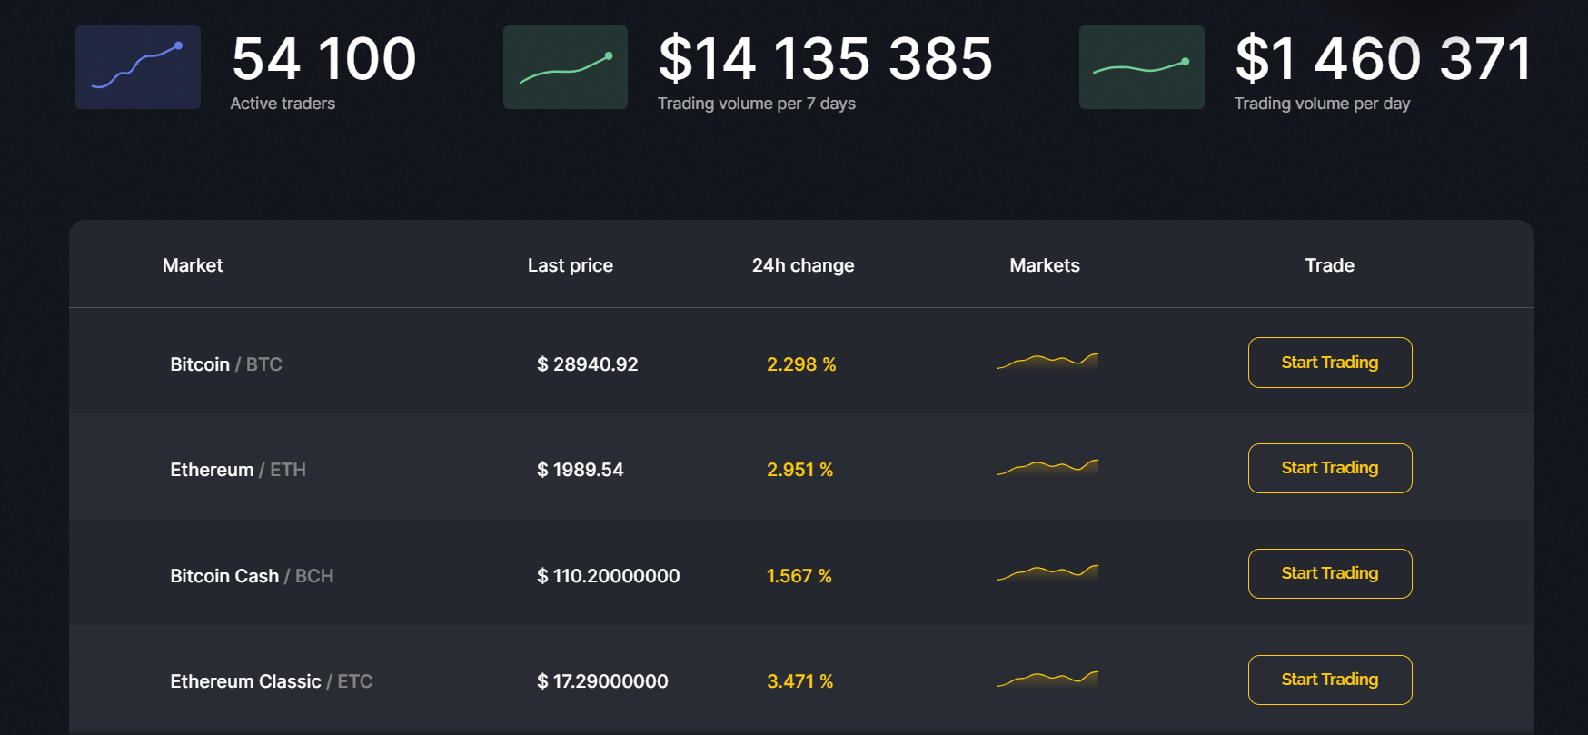Select the Bitcoin / BTC market name
Screen dimensions: 1588x735
[226, 364]
